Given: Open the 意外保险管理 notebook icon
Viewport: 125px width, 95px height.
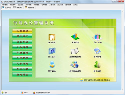Looking at the screenshot, I should [75, 51].
